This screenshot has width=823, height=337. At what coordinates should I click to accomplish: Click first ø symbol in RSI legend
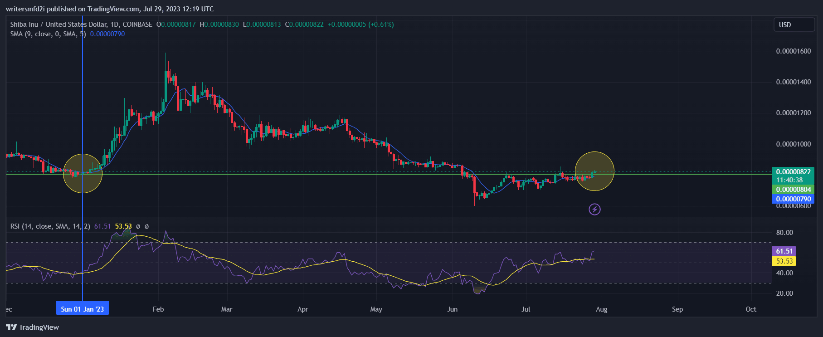pyautogui.click(x=138, y=226)
